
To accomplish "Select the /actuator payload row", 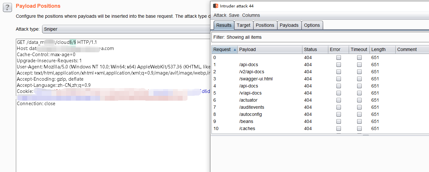I will tap(320, 100).
